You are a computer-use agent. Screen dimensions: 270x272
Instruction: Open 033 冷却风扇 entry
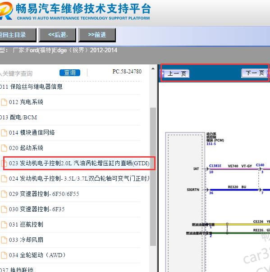tap(26, 240)
